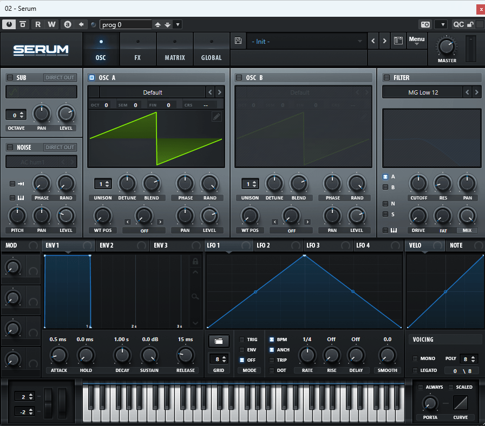This screenshot has width=485, height=426.
Task: Select previous filter type arrow
Action: tap(467, 92)
